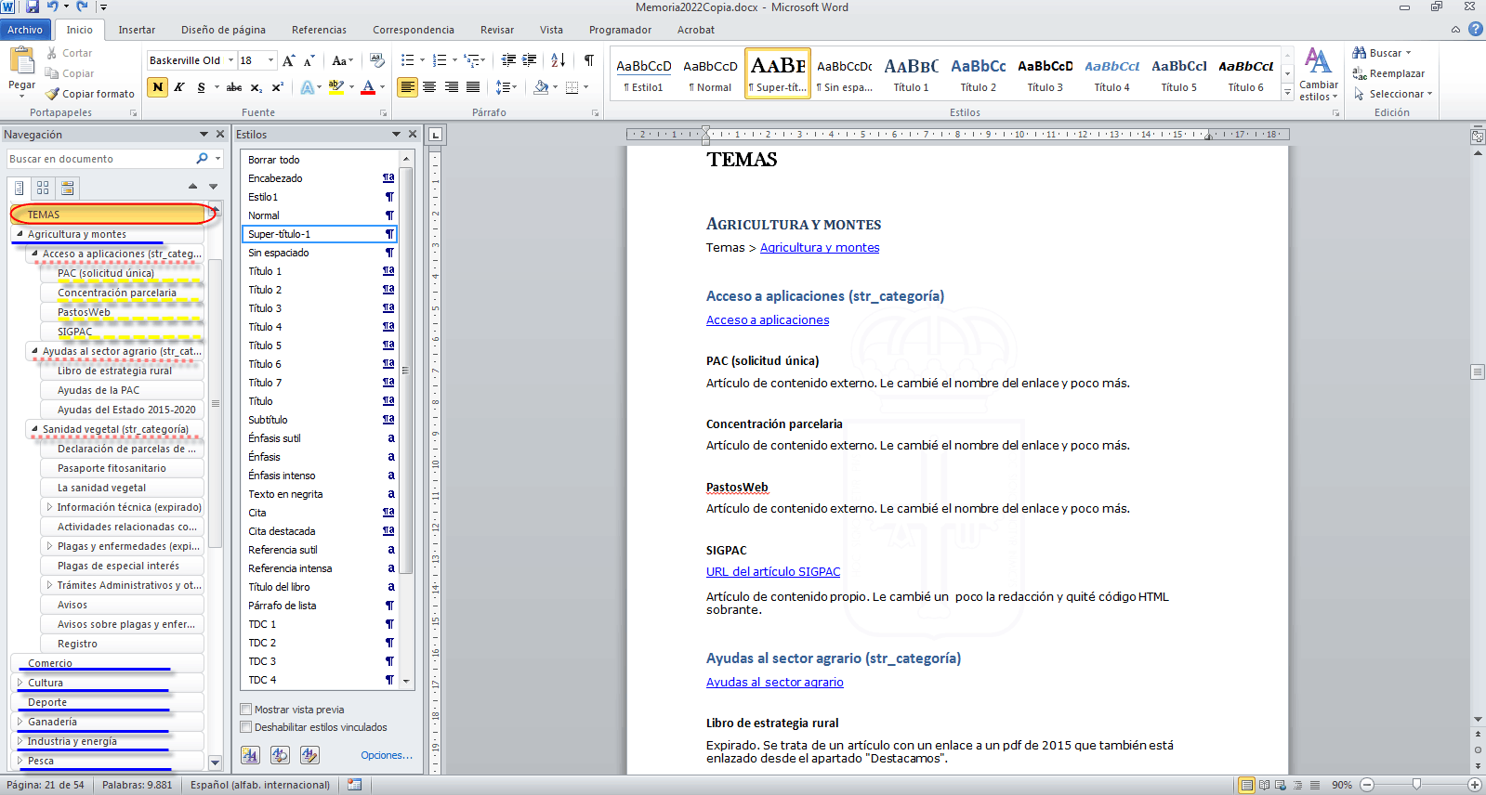Enable Mostrar vista previa checkbox
Viewport: 1486px width, 795px height.
pyautogui.click(x=246, y=710)
